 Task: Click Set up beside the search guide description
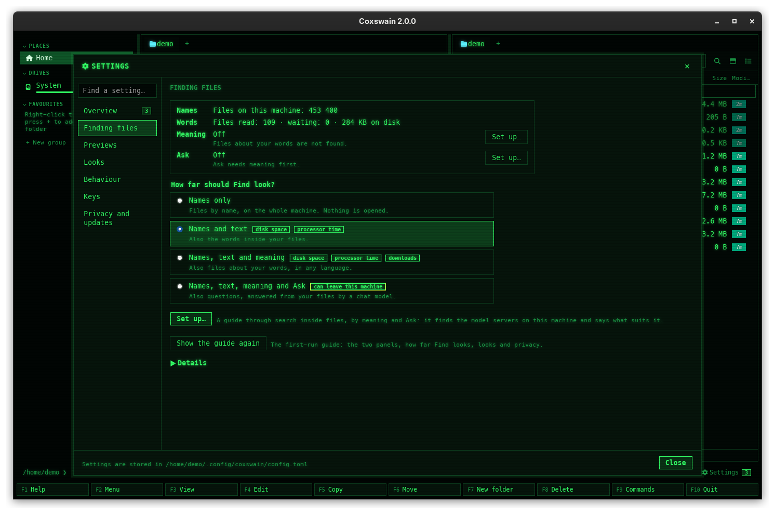pos(191,319)
